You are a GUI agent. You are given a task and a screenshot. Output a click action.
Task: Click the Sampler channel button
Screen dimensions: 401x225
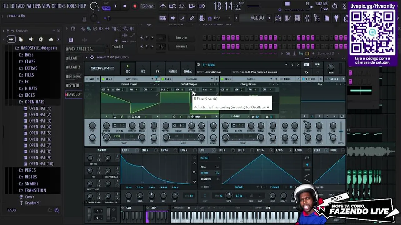181,38
